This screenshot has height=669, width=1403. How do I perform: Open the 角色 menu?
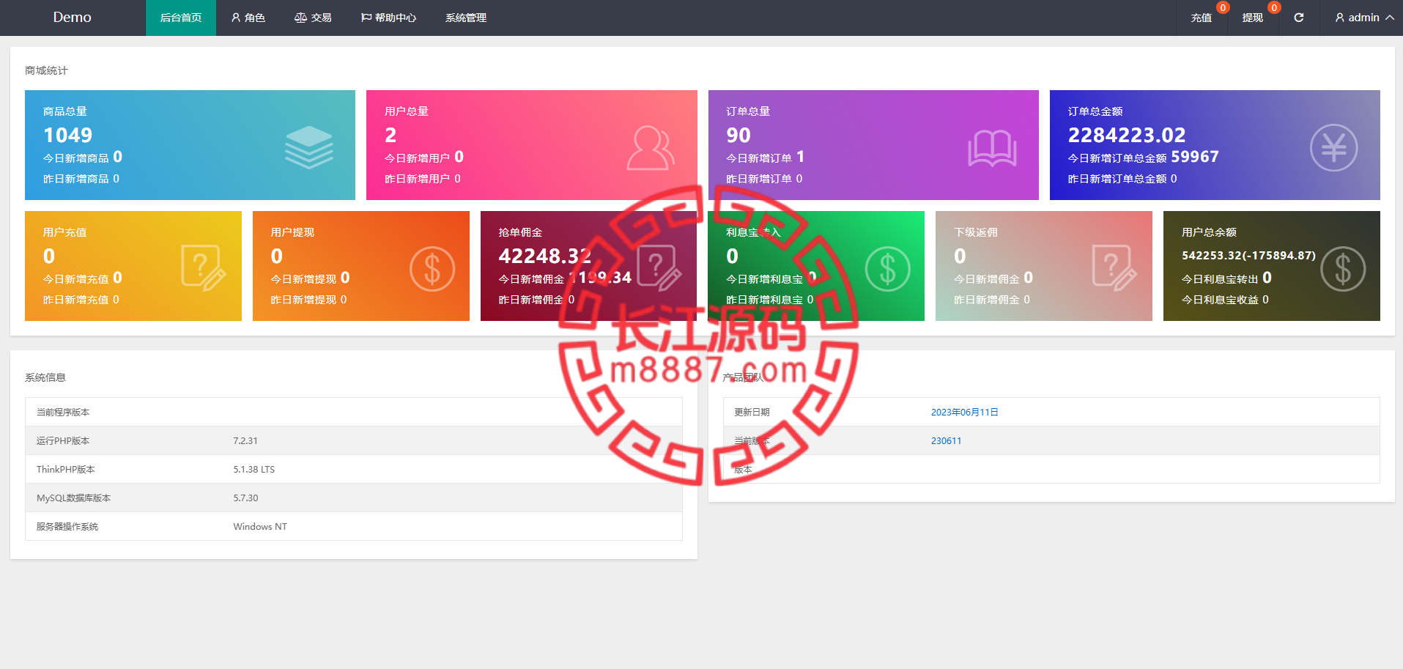248,18
